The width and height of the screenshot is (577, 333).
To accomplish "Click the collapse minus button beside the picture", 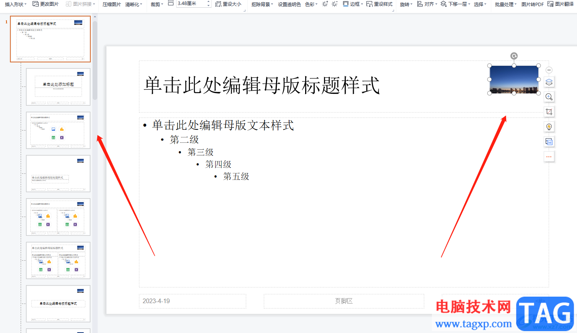I will 549,70.
